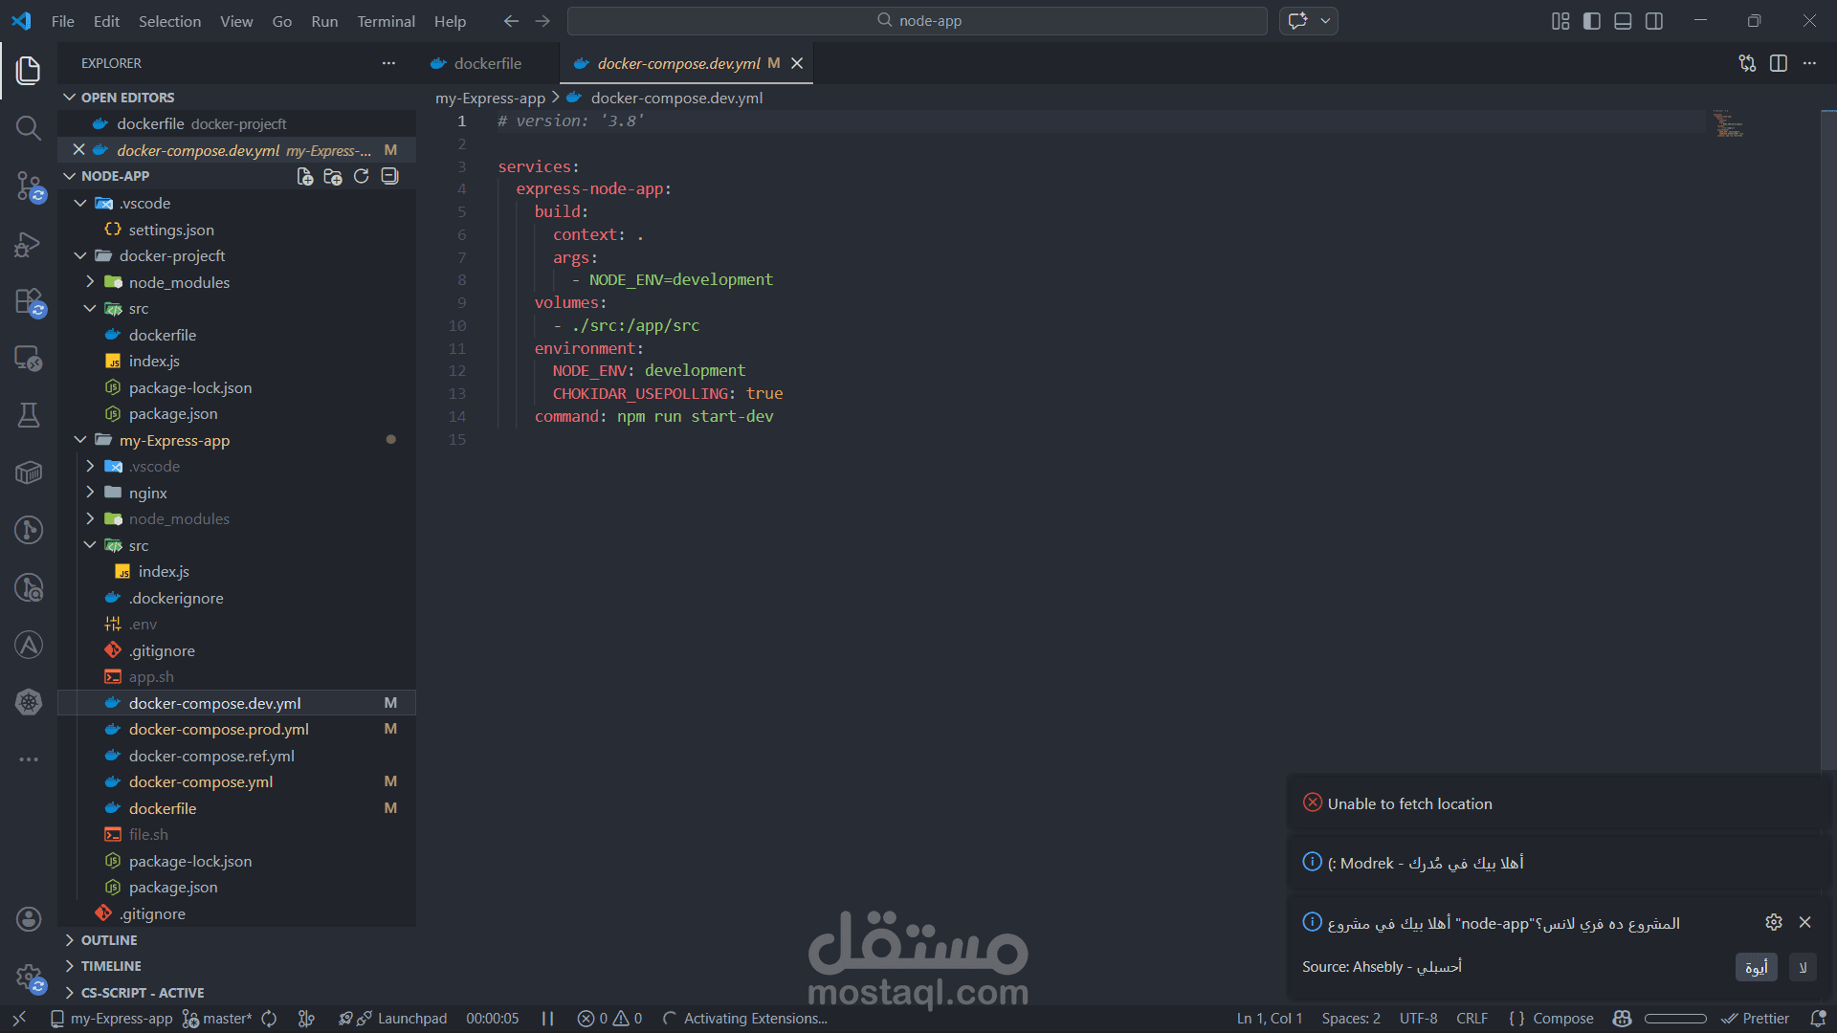
Task: Switch to the dockerfile editor tab
Action: click(x=487, y=63)
